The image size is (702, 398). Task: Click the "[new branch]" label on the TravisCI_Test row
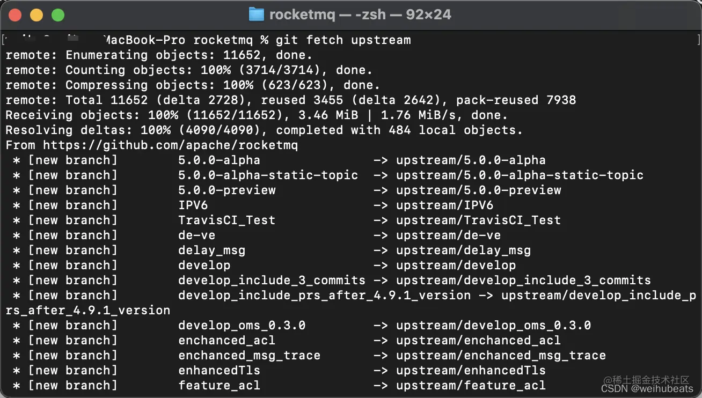(72, 220)
